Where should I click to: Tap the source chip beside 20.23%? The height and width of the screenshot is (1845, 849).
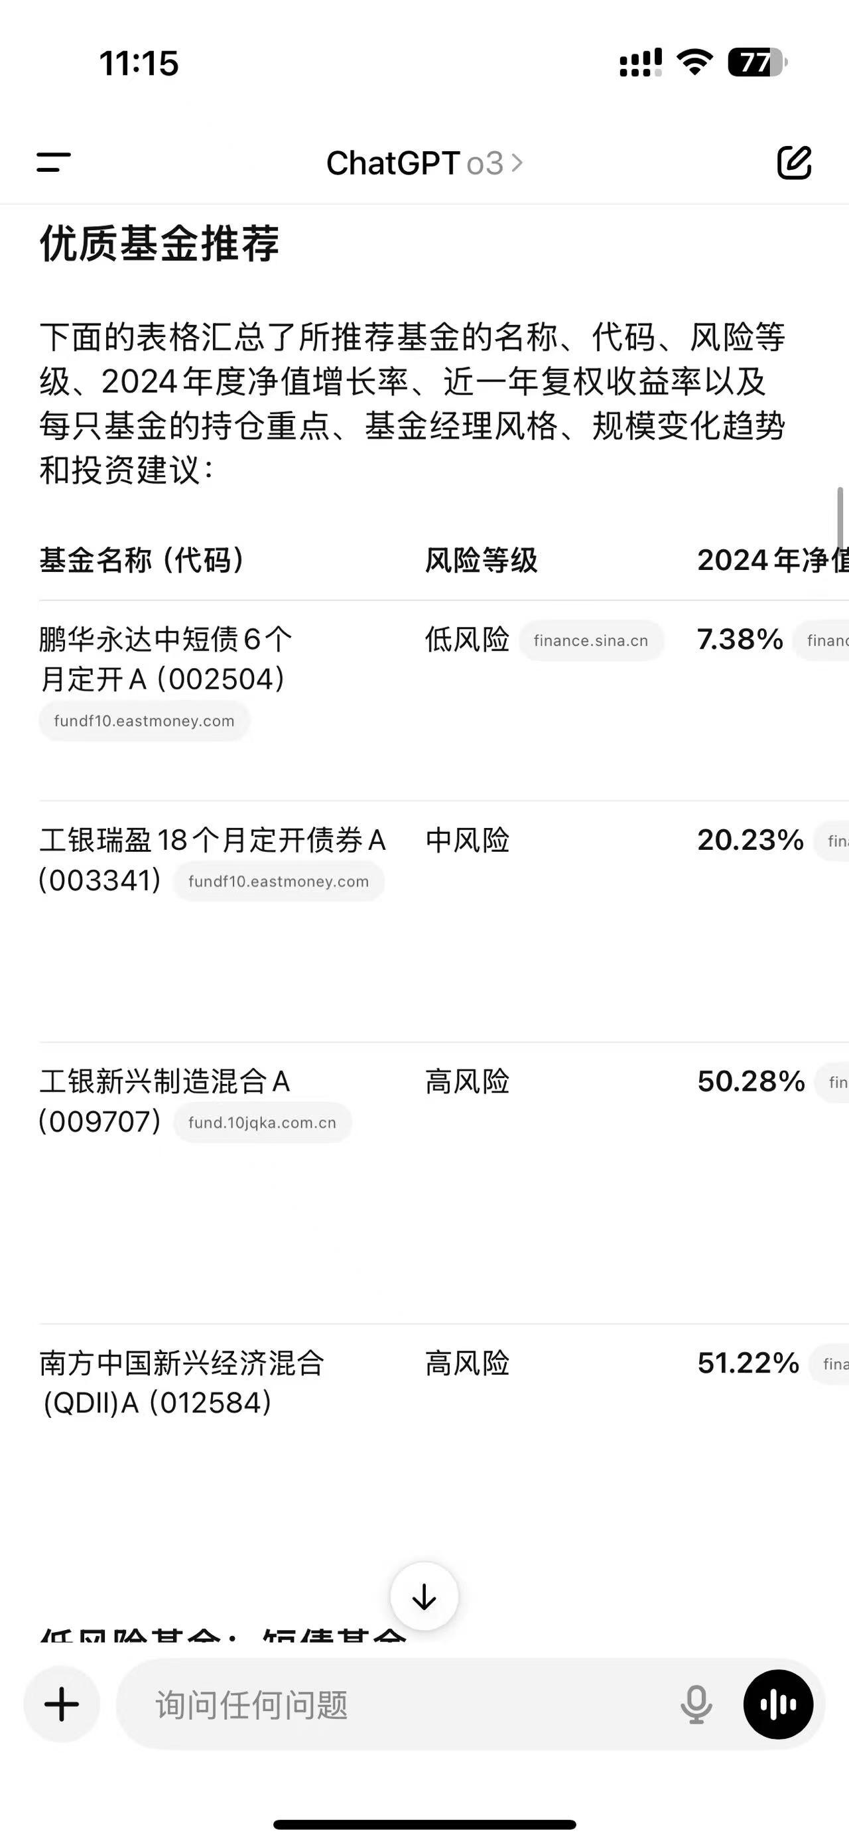tap(832, 841)
